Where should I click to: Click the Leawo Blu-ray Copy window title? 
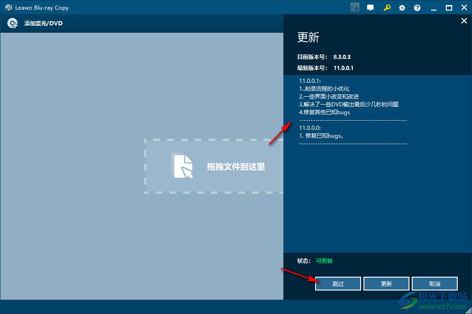click(42, 8)
